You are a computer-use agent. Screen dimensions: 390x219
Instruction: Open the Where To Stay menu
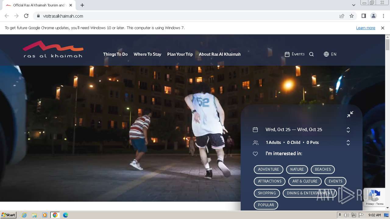[x=147, y=54]
